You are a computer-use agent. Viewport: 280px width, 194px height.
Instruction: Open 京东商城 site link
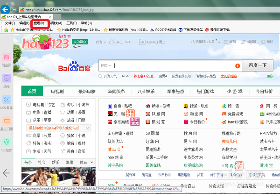pos(118,122)
